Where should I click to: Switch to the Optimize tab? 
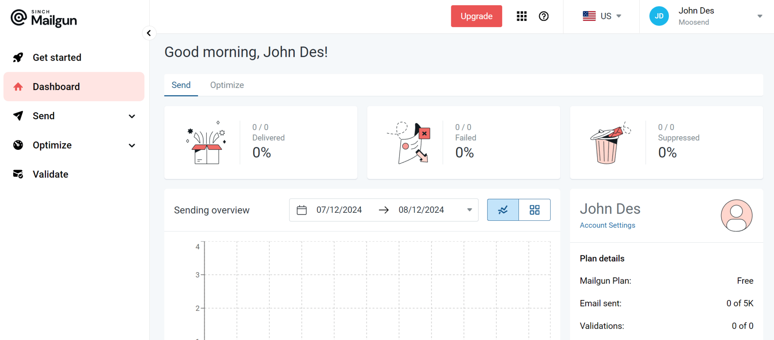coord(227,85)
